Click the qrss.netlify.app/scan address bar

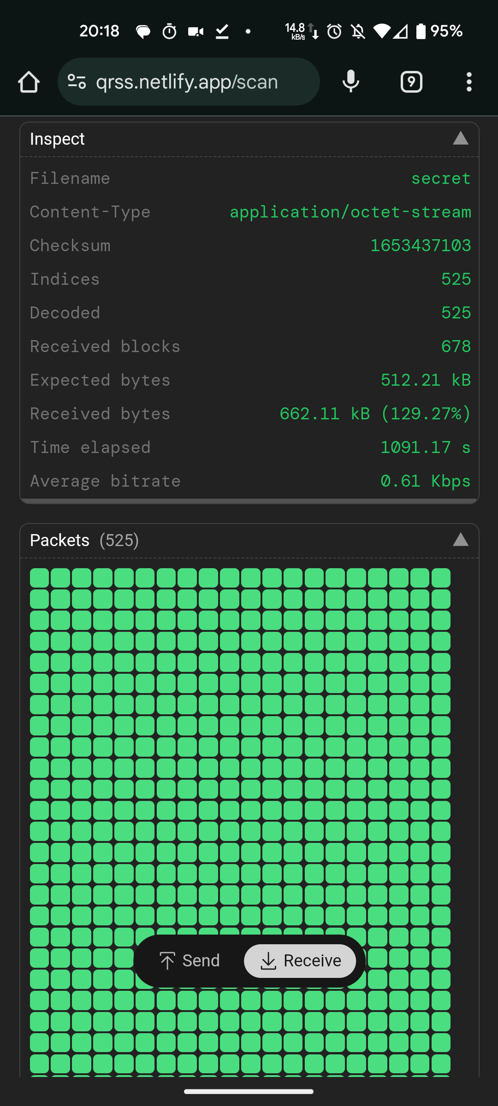click(x=187, y=82)
